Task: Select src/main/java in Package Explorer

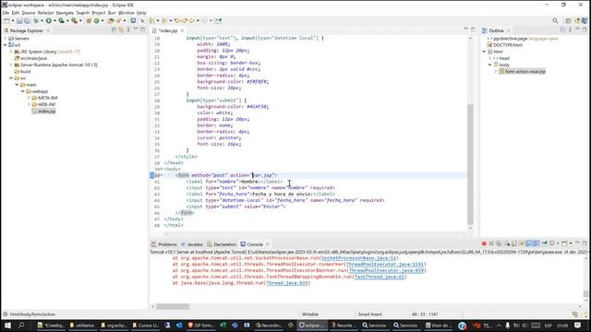Action: tap(30, 58)
